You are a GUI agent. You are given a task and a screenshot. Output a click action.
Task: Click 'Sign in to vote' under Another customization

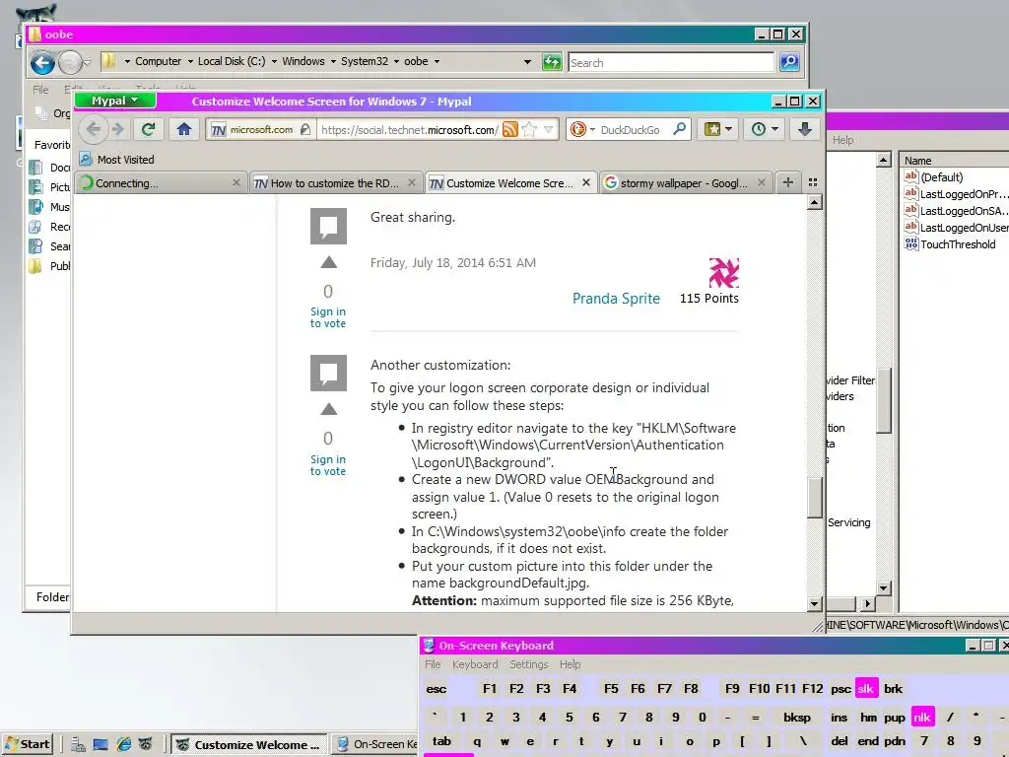[327, 465]
